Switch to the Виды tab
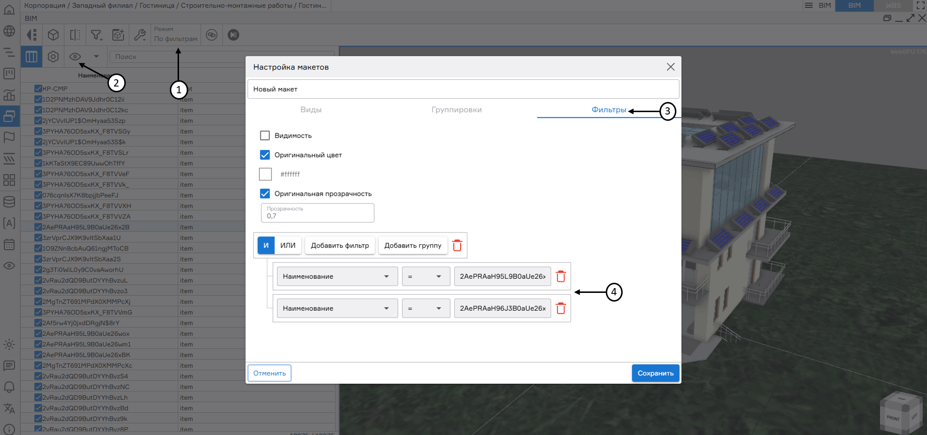The width and height of the screenshot is (927, 435). pos(311,110)
